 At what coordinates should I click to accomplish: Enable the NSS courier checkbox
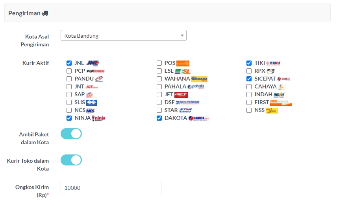pyautogui.click(x=249, y=110)
